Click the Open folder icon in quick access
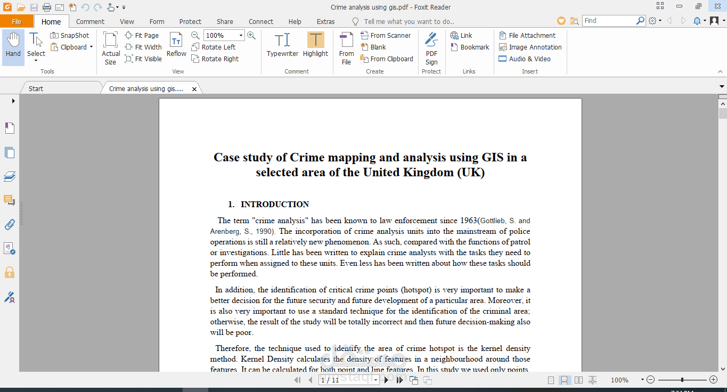Viewport: 727px width, 392px height. [21, 7]
